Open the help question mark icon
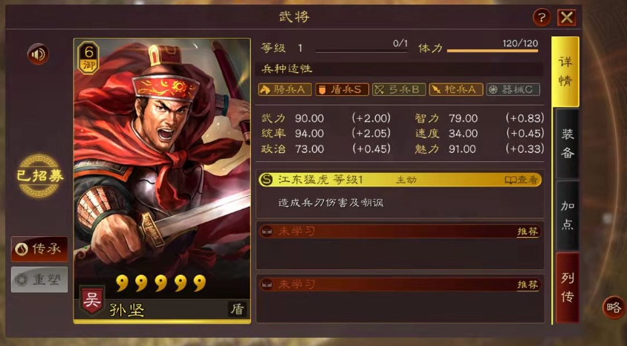627x346 pixels. click(542, 18)
